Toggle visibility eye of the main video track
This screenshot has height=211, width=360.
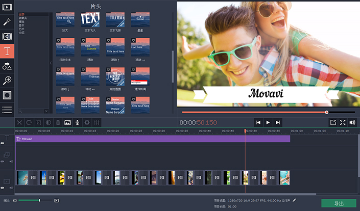(x=3, y=188)
